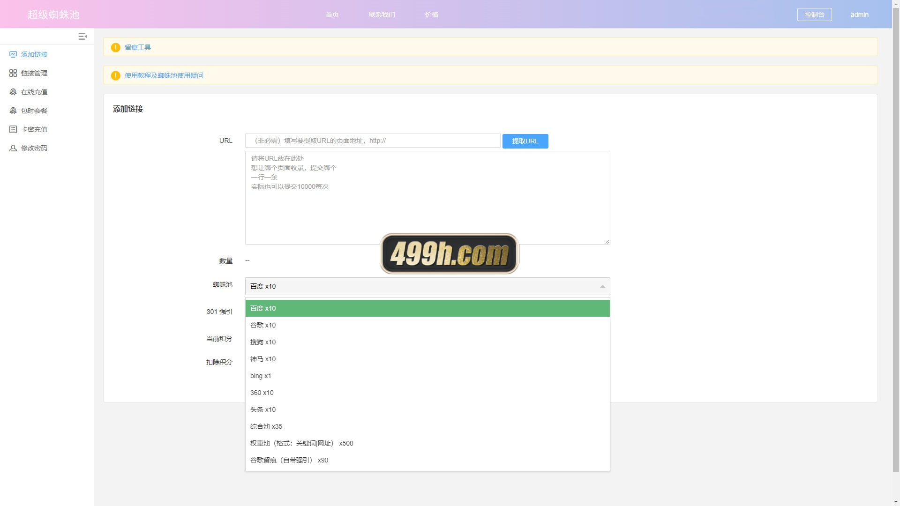The width and height of the screenshot is (900, 506).
Task: Collapse the sidebar with the menu-fold icon
Action: pos(82,37)
